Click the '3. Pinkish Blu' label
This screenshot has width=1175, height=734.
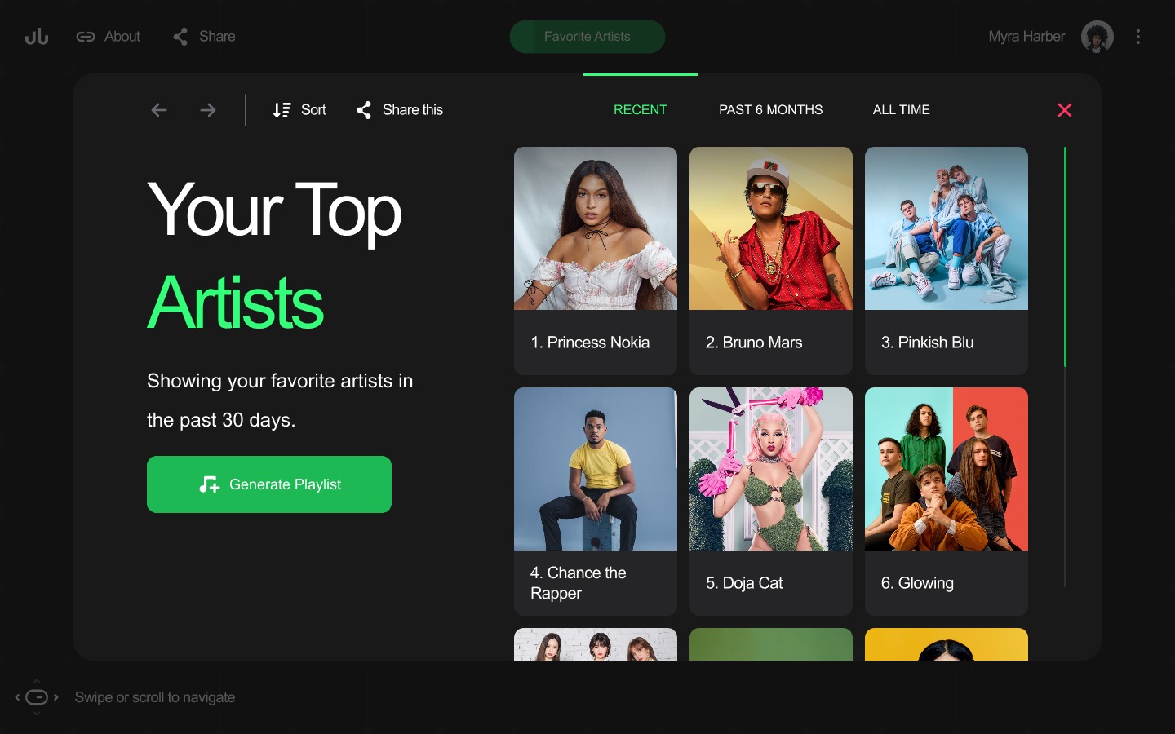click(928, 343)
